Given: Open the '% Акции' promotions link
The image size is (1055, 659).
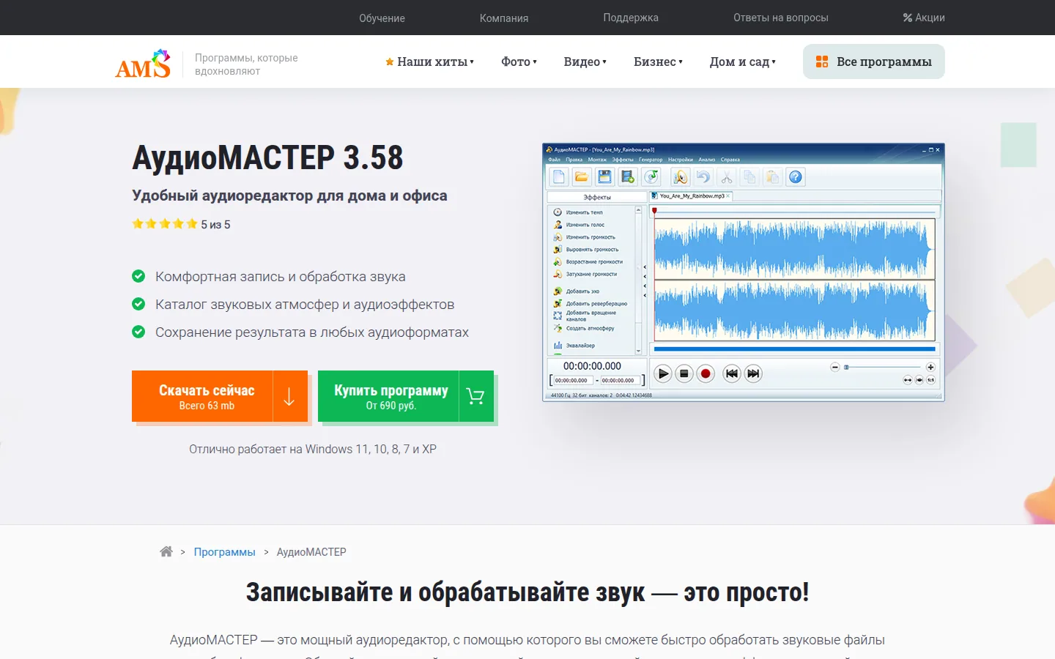Looking at the screenshot, I should 924,18.
